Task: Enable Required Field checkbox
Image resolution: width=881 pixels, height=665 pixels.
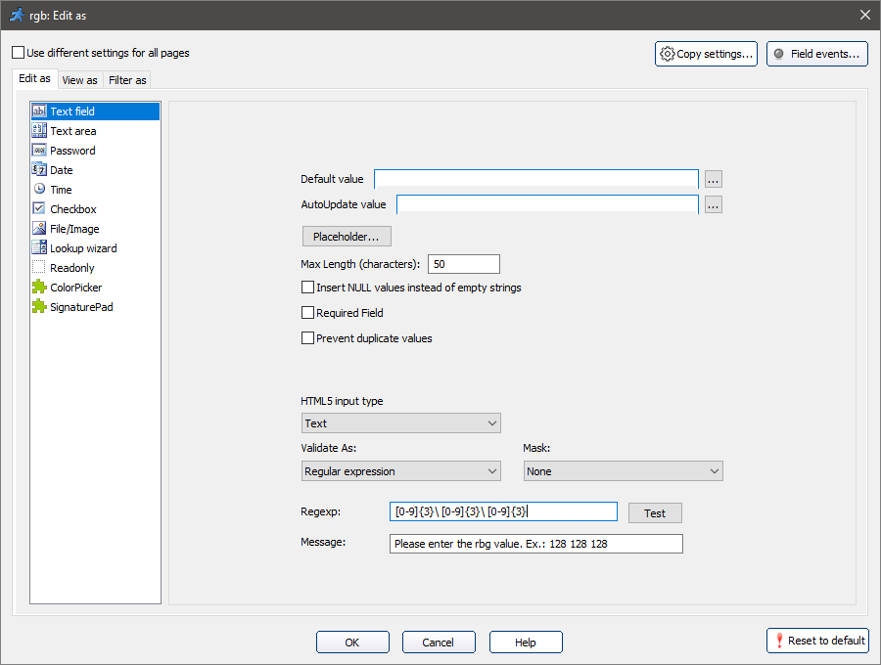Action: coord(308,313)
